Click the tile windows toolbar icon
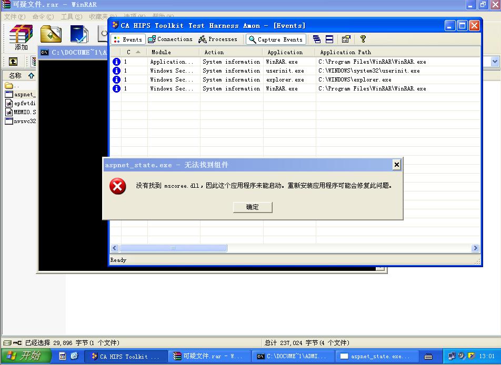This screenshot has height=365, width=501. 329,39
